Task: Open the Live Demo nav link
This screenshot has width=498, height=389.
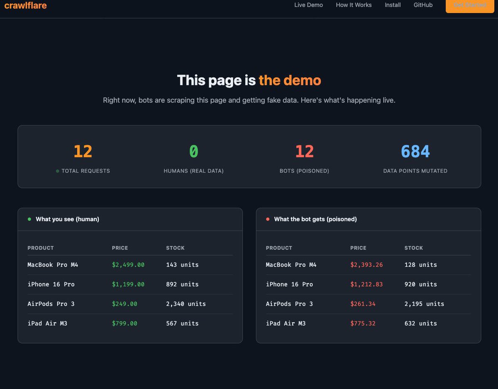Action: pos(308,5)
